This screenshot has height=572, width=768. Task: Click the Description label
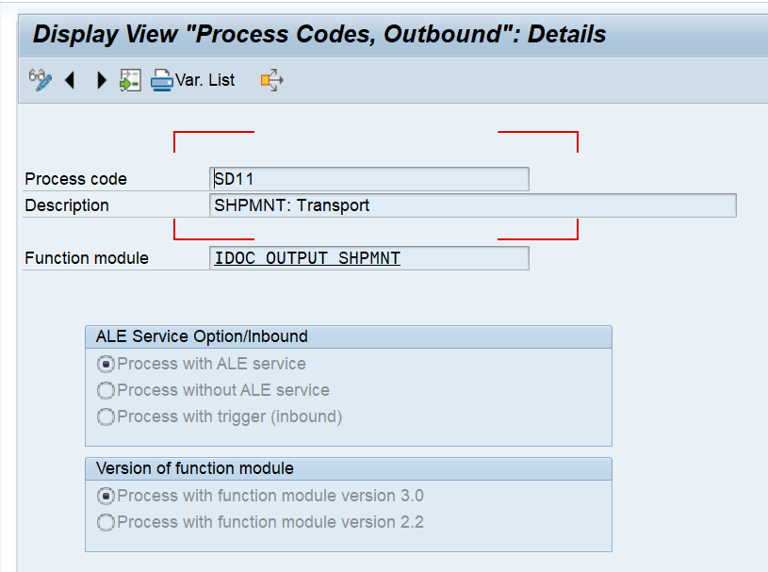tap(67, 205)
